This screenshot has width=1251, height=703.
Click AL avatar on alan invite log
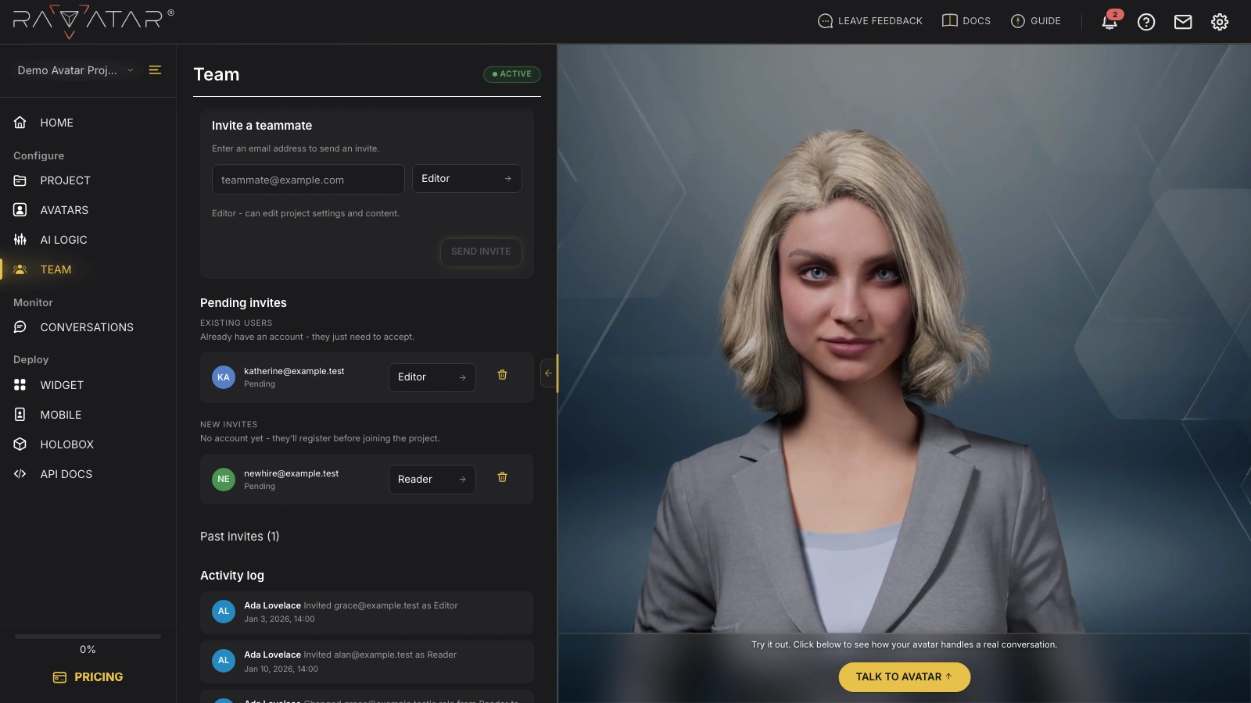[x=224, y=661]
